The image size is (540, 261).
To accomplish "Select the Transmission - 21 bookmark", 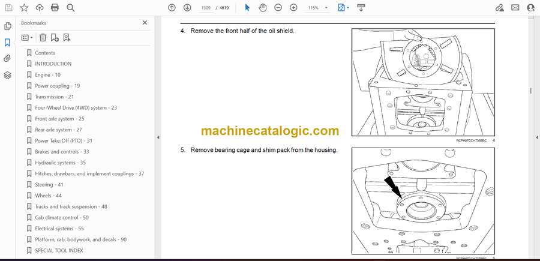I will tap(54, 97).
